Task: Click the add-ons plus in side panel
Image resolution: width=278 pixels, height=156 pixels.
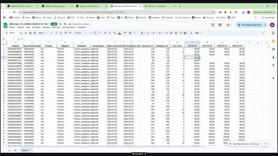Action: (273, 78)
